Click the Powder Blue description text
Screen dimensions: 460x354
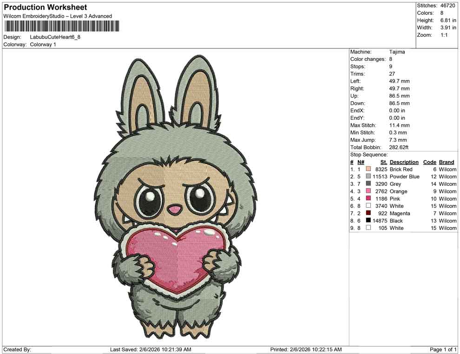(x=405, y=177)
